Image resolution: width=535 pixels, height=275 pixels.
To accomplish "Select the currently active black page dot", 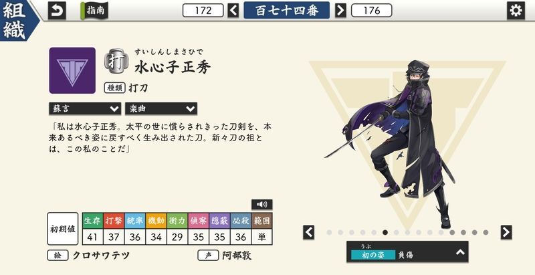I will (x=385, y=232).
